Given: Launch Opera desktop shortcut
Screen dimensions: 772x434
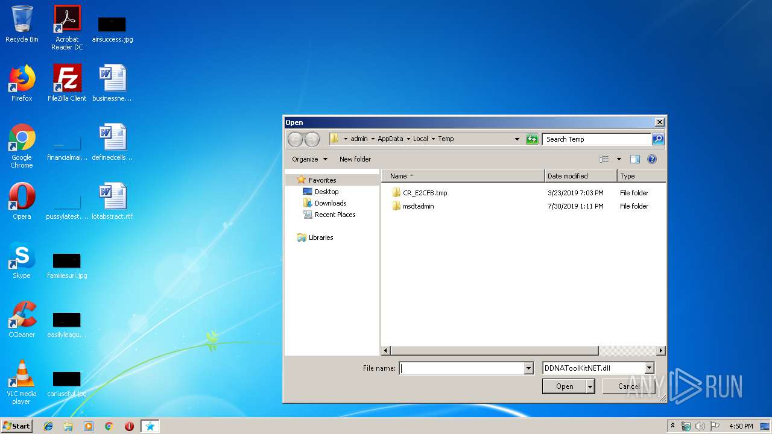Looking at the screenshot, I should (22, 201).
